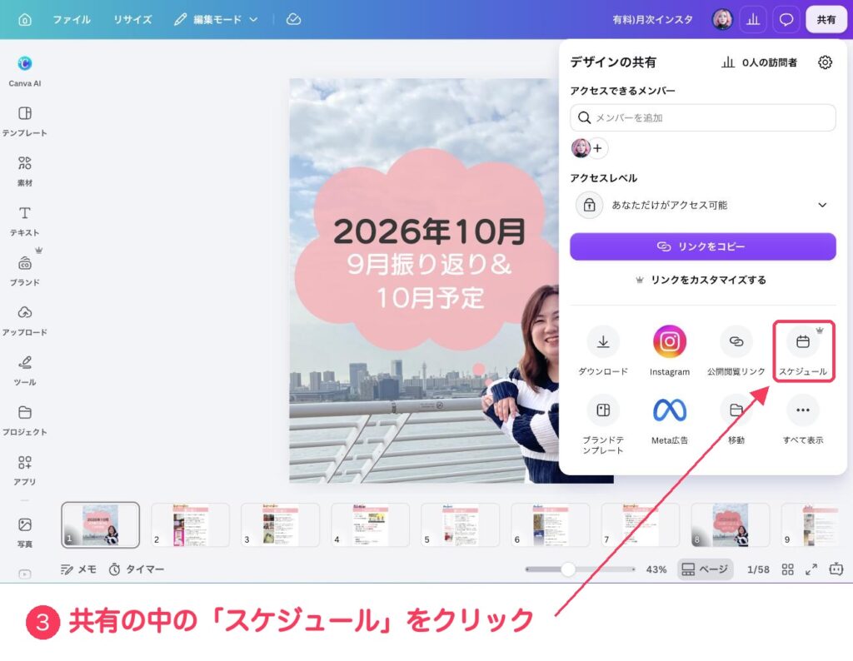853x661 pixels.
Task: Click the 共有 share button
Action: click(826, 20)
